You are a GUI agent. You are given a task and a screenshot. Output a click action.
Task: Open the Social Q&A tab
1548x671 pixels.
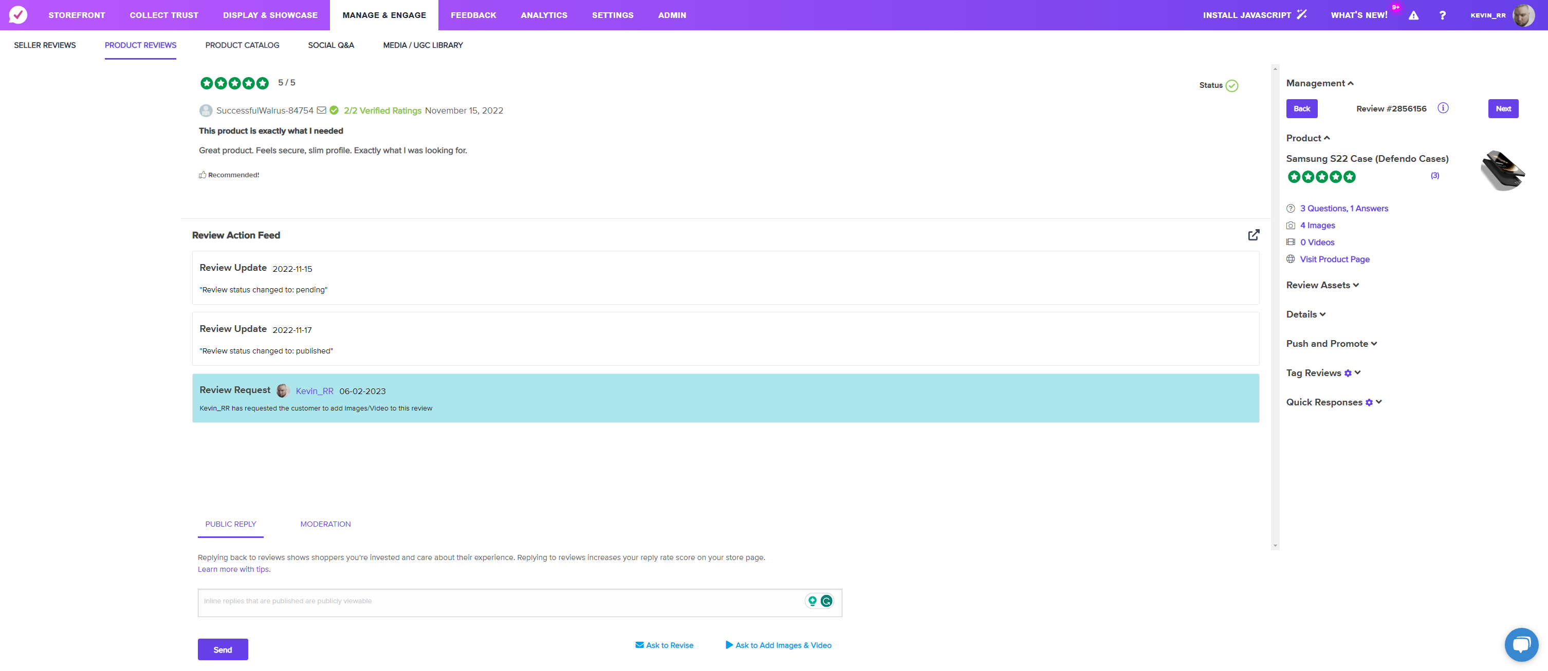point(331,45)
